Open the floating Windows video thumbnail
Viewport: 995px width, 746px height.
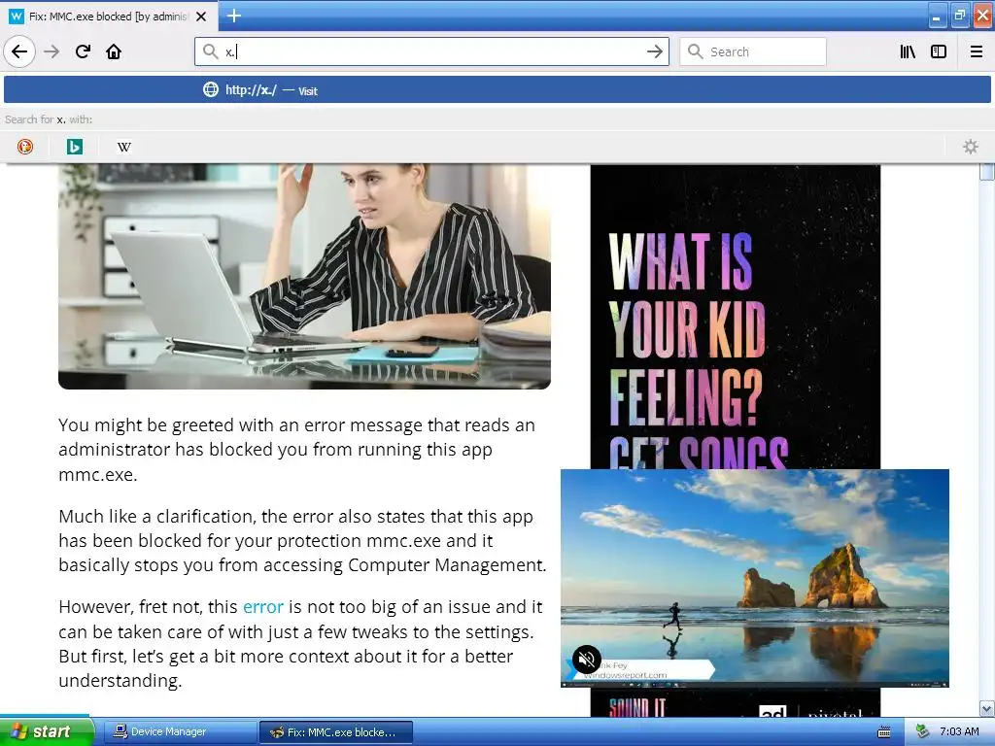754,578
